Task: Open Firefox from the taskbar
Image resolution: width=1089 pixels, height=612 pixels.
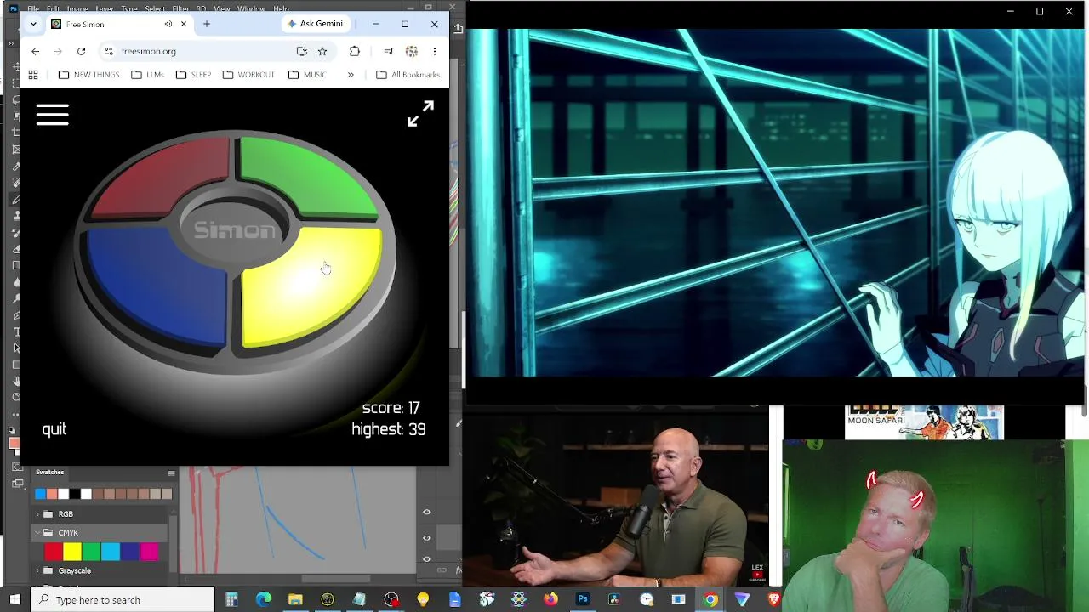Action: click(550, 600)
